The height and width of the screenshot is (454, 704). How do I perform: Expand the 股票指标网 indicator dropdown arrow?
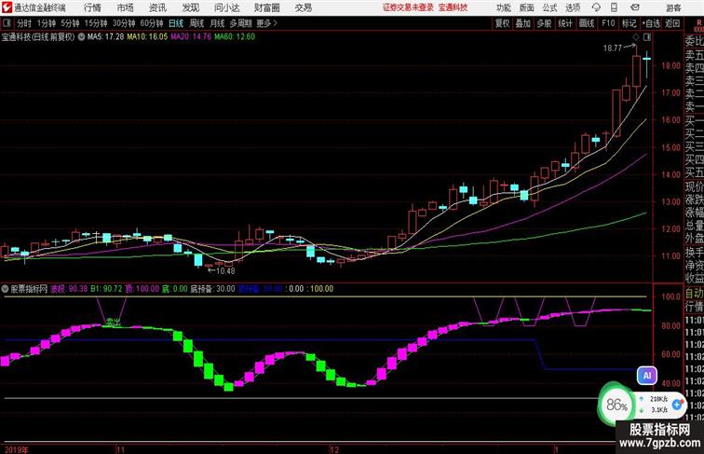(5, 289)
